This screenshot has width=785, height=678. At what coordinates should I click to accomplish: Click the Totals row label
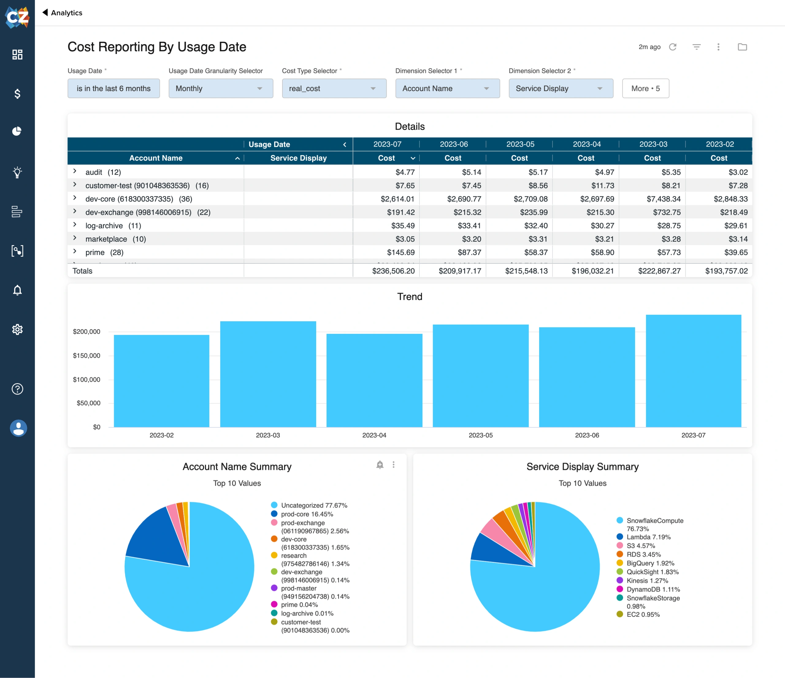82,271
